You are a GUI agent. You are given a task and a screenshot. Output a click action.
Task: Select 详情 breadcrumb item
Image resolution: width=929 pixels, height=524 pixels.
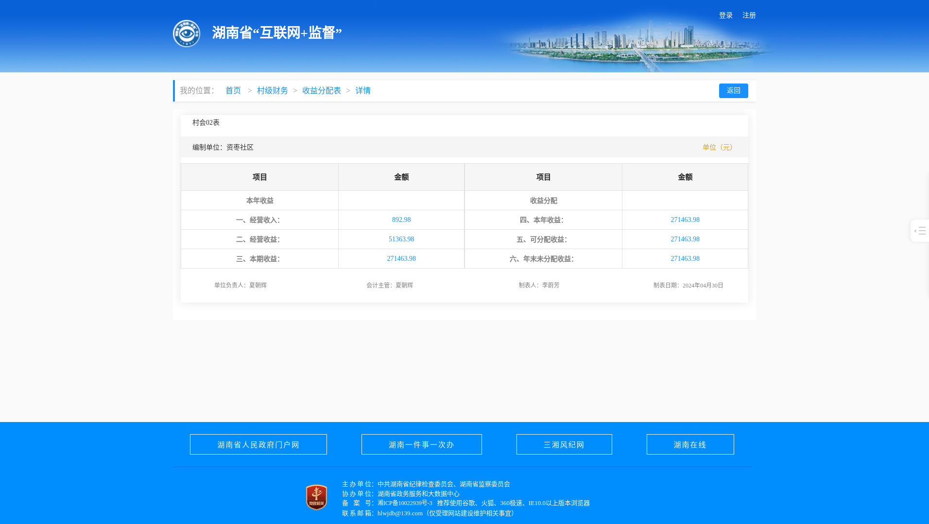coord(363,91)
